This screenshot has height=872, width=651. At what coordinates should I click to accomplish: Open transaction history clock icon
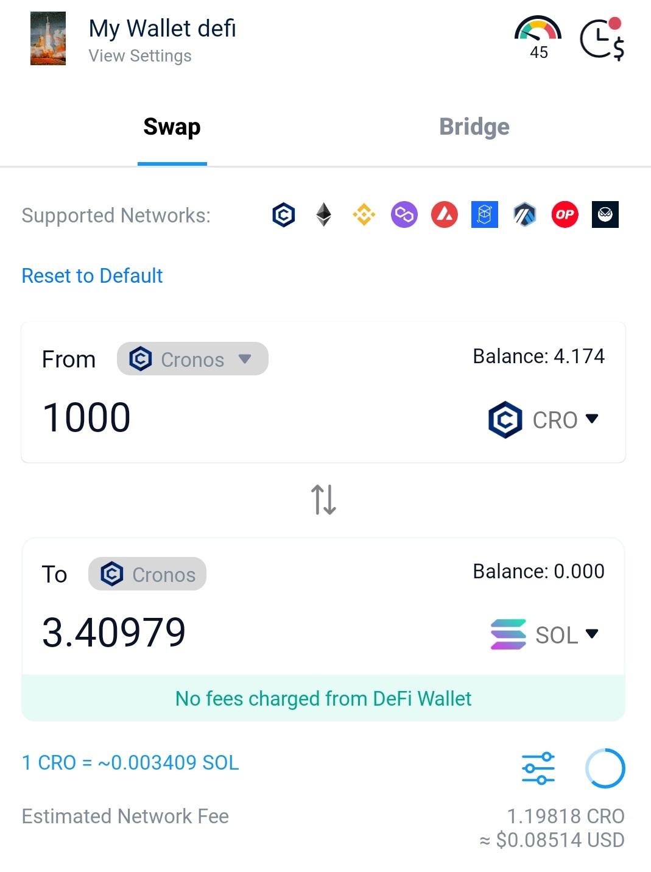(602, 39)
